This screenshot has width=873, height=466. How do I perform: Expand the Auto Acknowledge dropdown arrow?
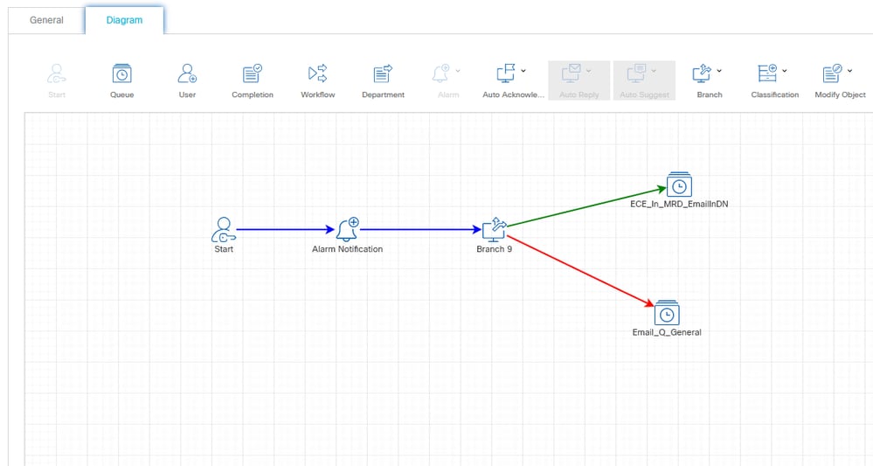(523, 71)
